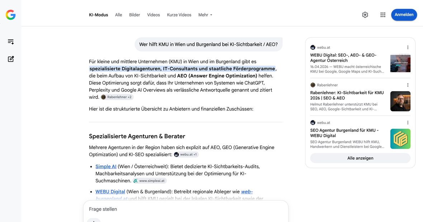Switch to the Kurze Videos tab
Image resolution: width=423 pixels, height=222 pixels.
click(179, 15)
